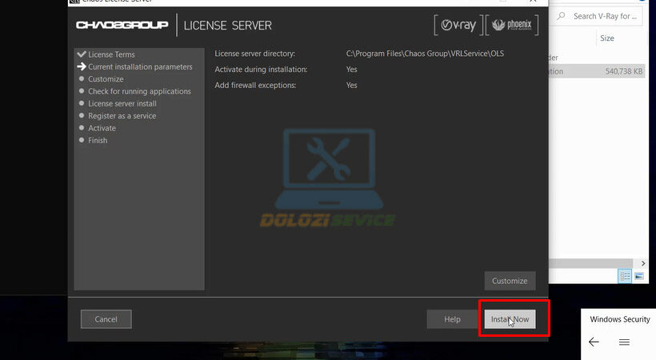This screenshot has height=360, width=656.
Task: Select the Finish step in sidebar
Action: pos(97,140)
